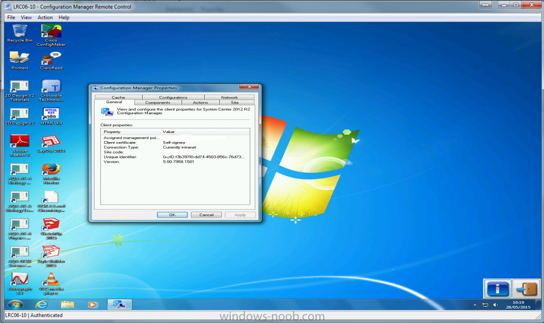
Task: Select the SketchUp 2015 desktop icon
Action: tap(51, 229)
